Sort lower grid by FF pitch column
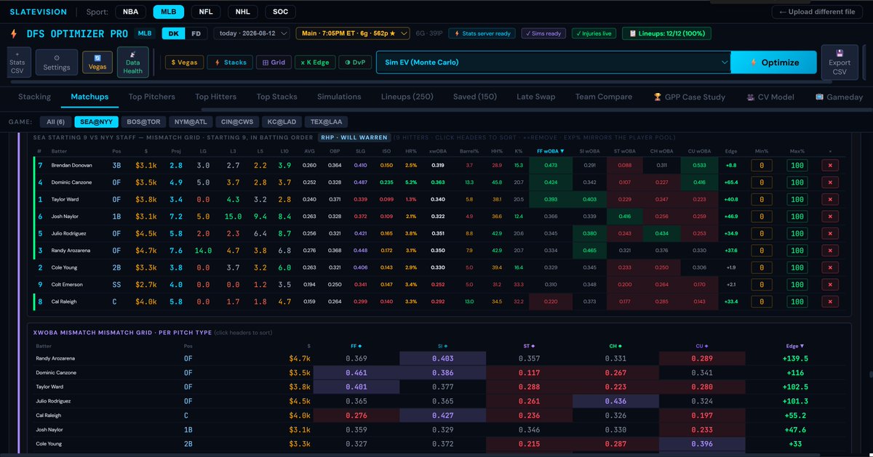Image resolution: width=873 pixels, height=457 pixels. pyautogui.click(x=356, y=346)
